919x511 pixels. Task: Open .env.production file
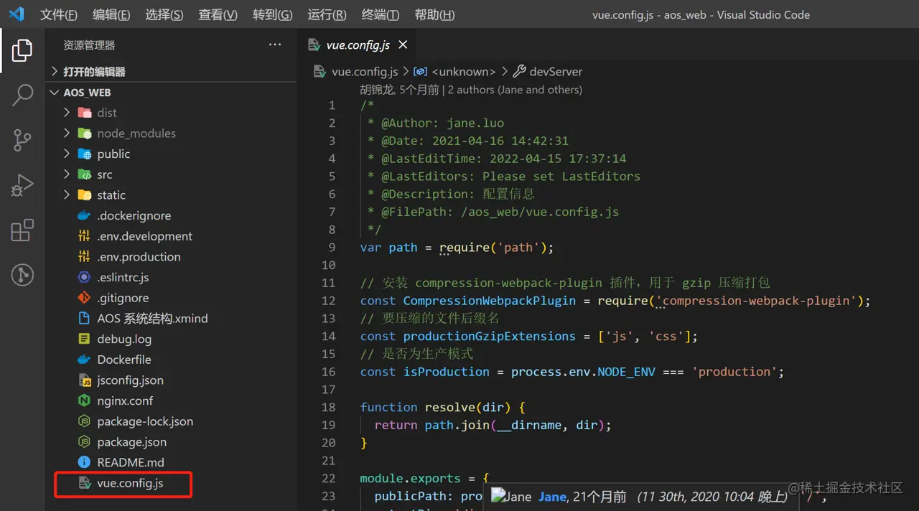[139, 257]
